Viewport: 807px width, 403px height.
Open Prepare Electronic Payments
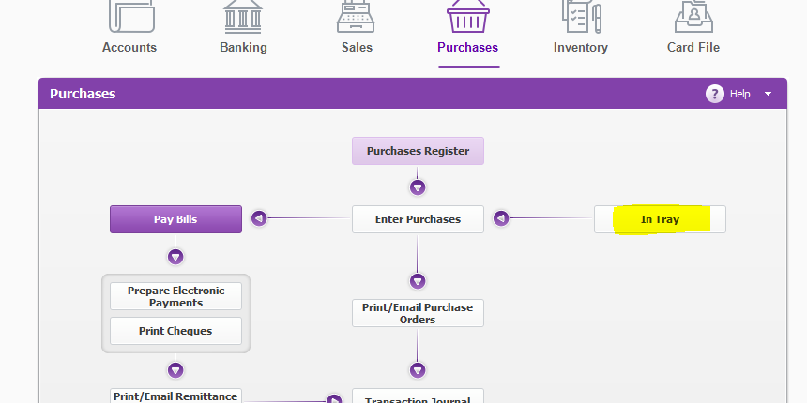(175, 296)
